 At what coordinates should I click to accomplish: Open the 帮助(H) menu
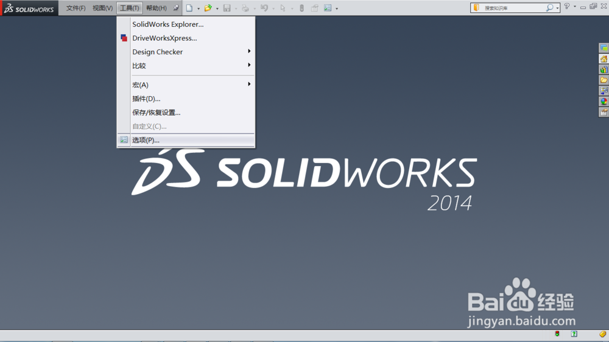tap(156, 8)
